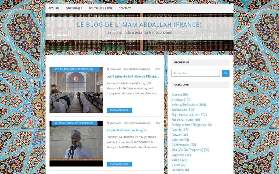Screen dimensions: 279x174
Task: Click the eclipse prayer post thumbnail
Action: [76, 90]
